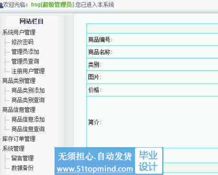Click the 网站栏目 sidebar heading
The height and width of the screenshot is (175, 218).
(32, 21)
